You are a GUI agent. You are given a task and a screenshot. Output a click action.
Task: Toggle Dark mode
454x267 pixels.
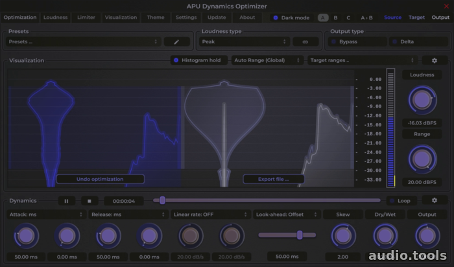292,17
